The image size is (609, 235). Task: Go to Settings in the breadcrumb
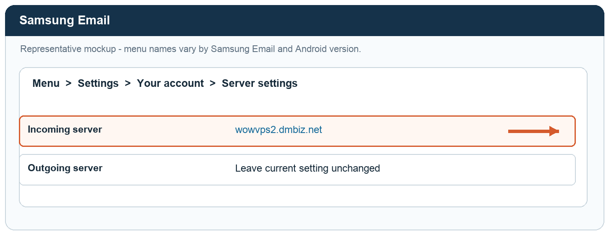click(98, 84)
